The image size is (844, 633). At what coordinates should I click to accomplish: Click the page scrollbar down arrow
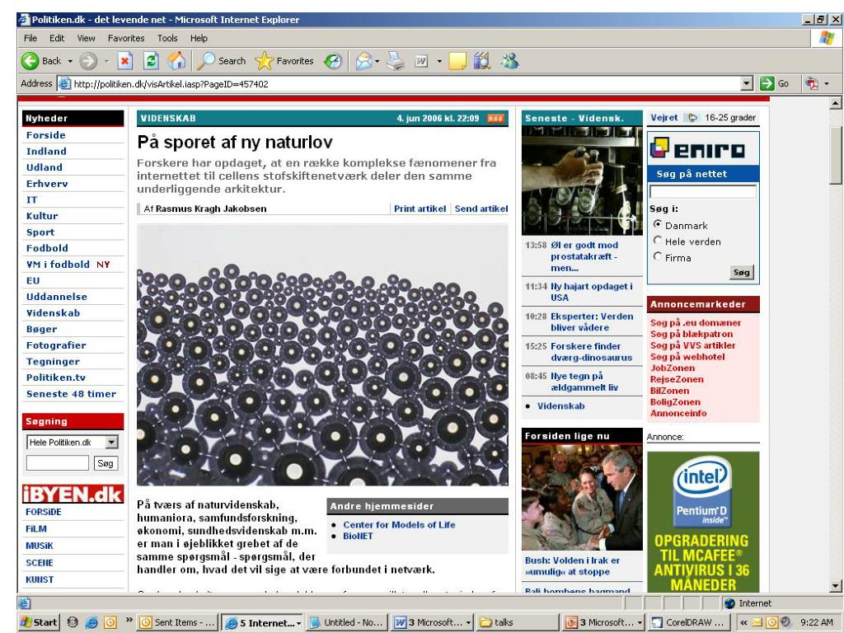tap(836, 586)
